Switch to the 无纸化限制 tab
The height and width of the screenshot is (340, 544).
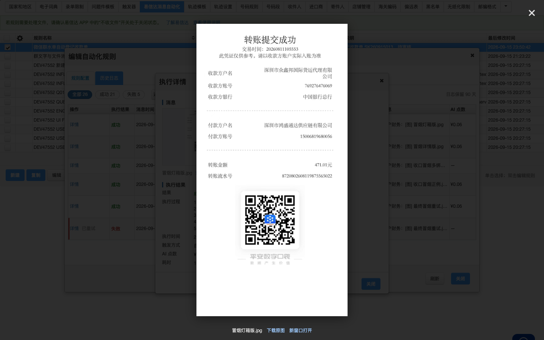459,7
